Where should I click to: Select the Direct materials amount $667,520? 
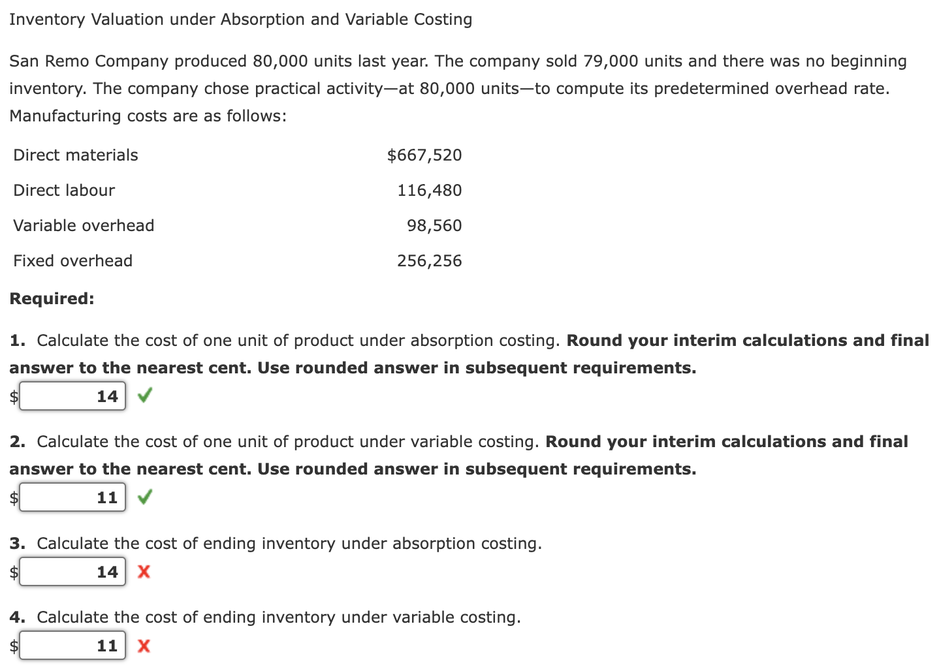[425, 155]
